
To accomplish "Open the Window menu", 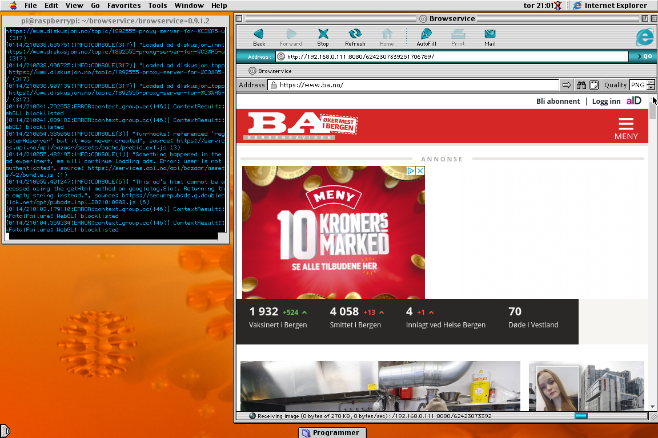I will (x=189, y=6).
